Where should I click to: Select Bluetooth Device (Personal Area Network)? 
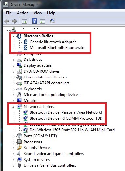point(66,112)
